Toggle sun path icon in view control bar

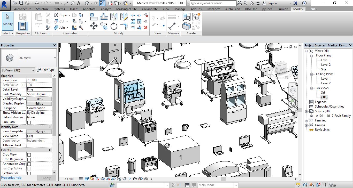pyautogui.click(x=92, y=179)
